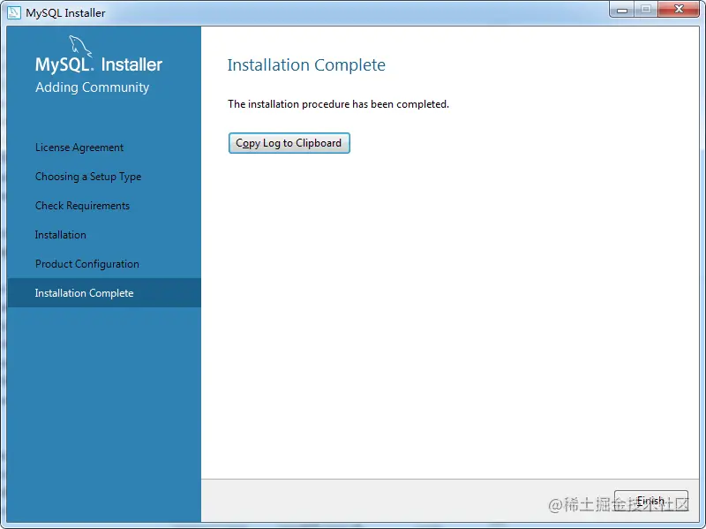Select highlighted Installation Complete sidebar step
This screenshot has height=529, width=706.
pos(85,293)
